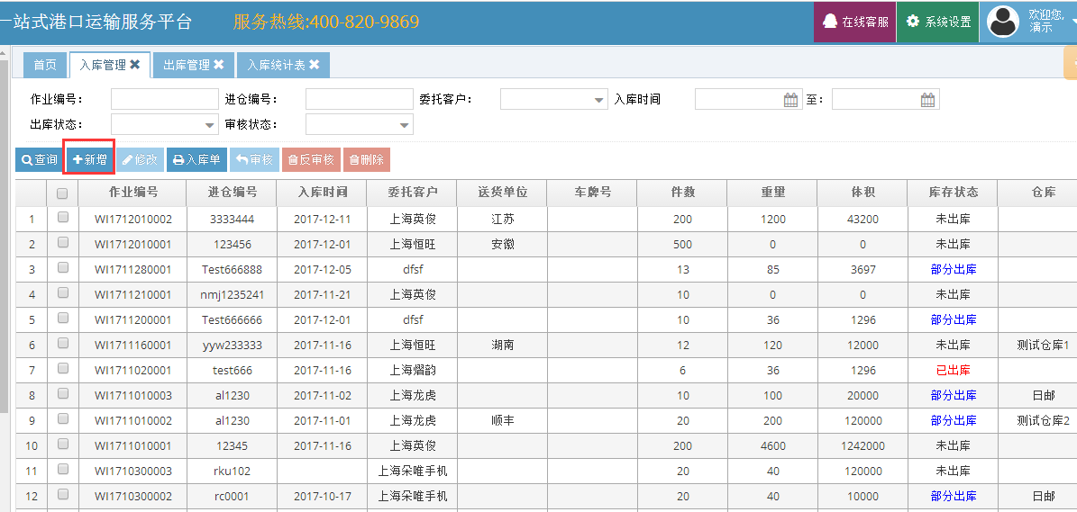Screen dimensions: 1077x512
Task: Switch to the 出库管理 tab
Action: pyautogui.click(x=187, y=65)
